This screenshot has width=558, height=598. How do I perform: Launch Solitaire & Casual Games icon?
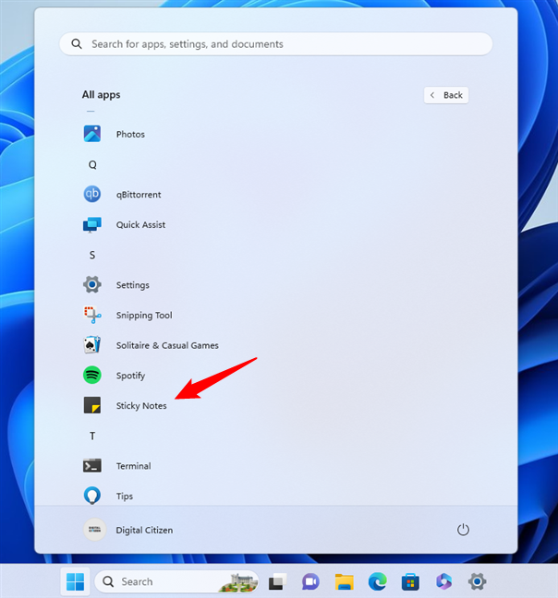[x=92, y=345]
